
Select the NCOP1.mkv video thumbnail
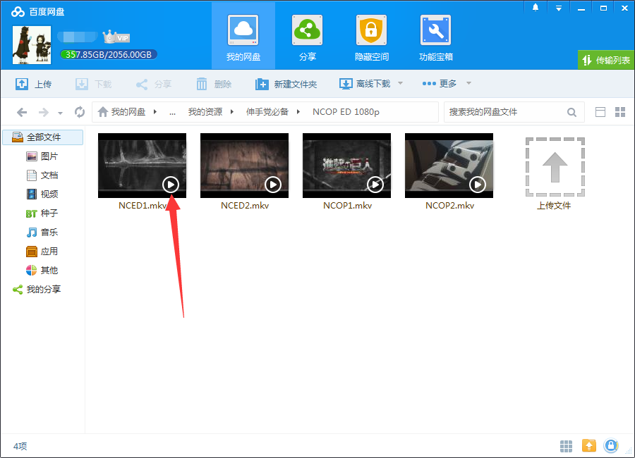tap(346, 166)
